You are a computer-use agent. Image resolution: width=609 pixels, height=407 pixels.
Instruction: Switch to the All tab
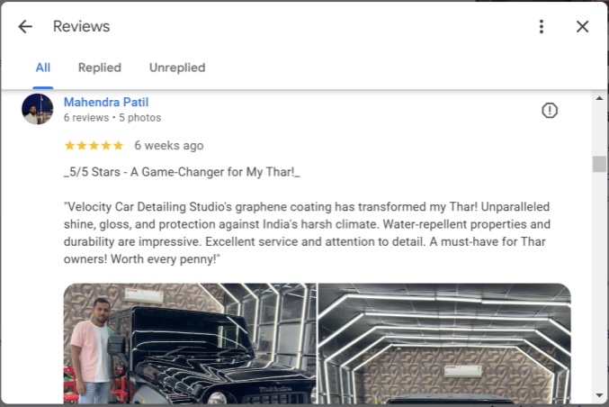click(42, 68)
